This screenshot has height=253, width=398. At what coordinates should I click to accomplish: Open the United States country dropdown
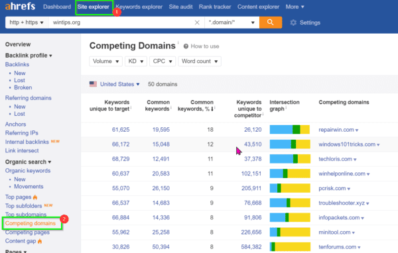point(119,84)
